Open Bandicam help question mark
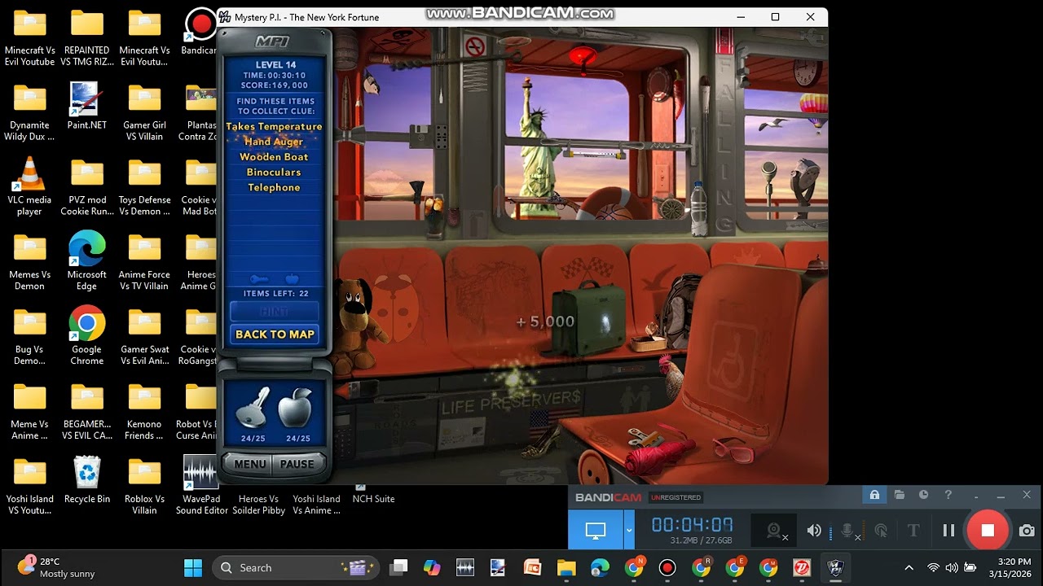1043x586 pixels. pos(948,495)
